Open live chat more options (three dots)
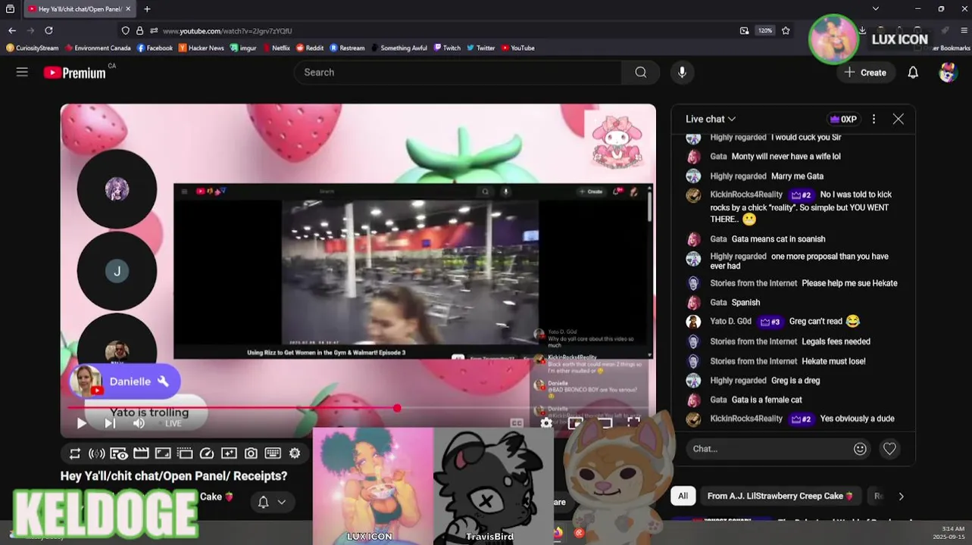The width and height of the screenshot is (972, 545). pos(874,119)
